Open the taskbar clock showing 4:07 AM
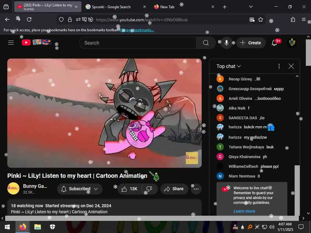The width and height of the screenshot is (311, 233). pos(285,227)
